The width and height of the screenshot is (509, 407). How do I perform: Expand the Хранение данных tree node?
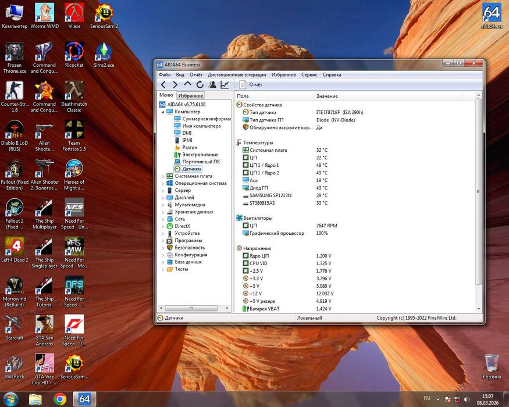click(x=162, y=212)
